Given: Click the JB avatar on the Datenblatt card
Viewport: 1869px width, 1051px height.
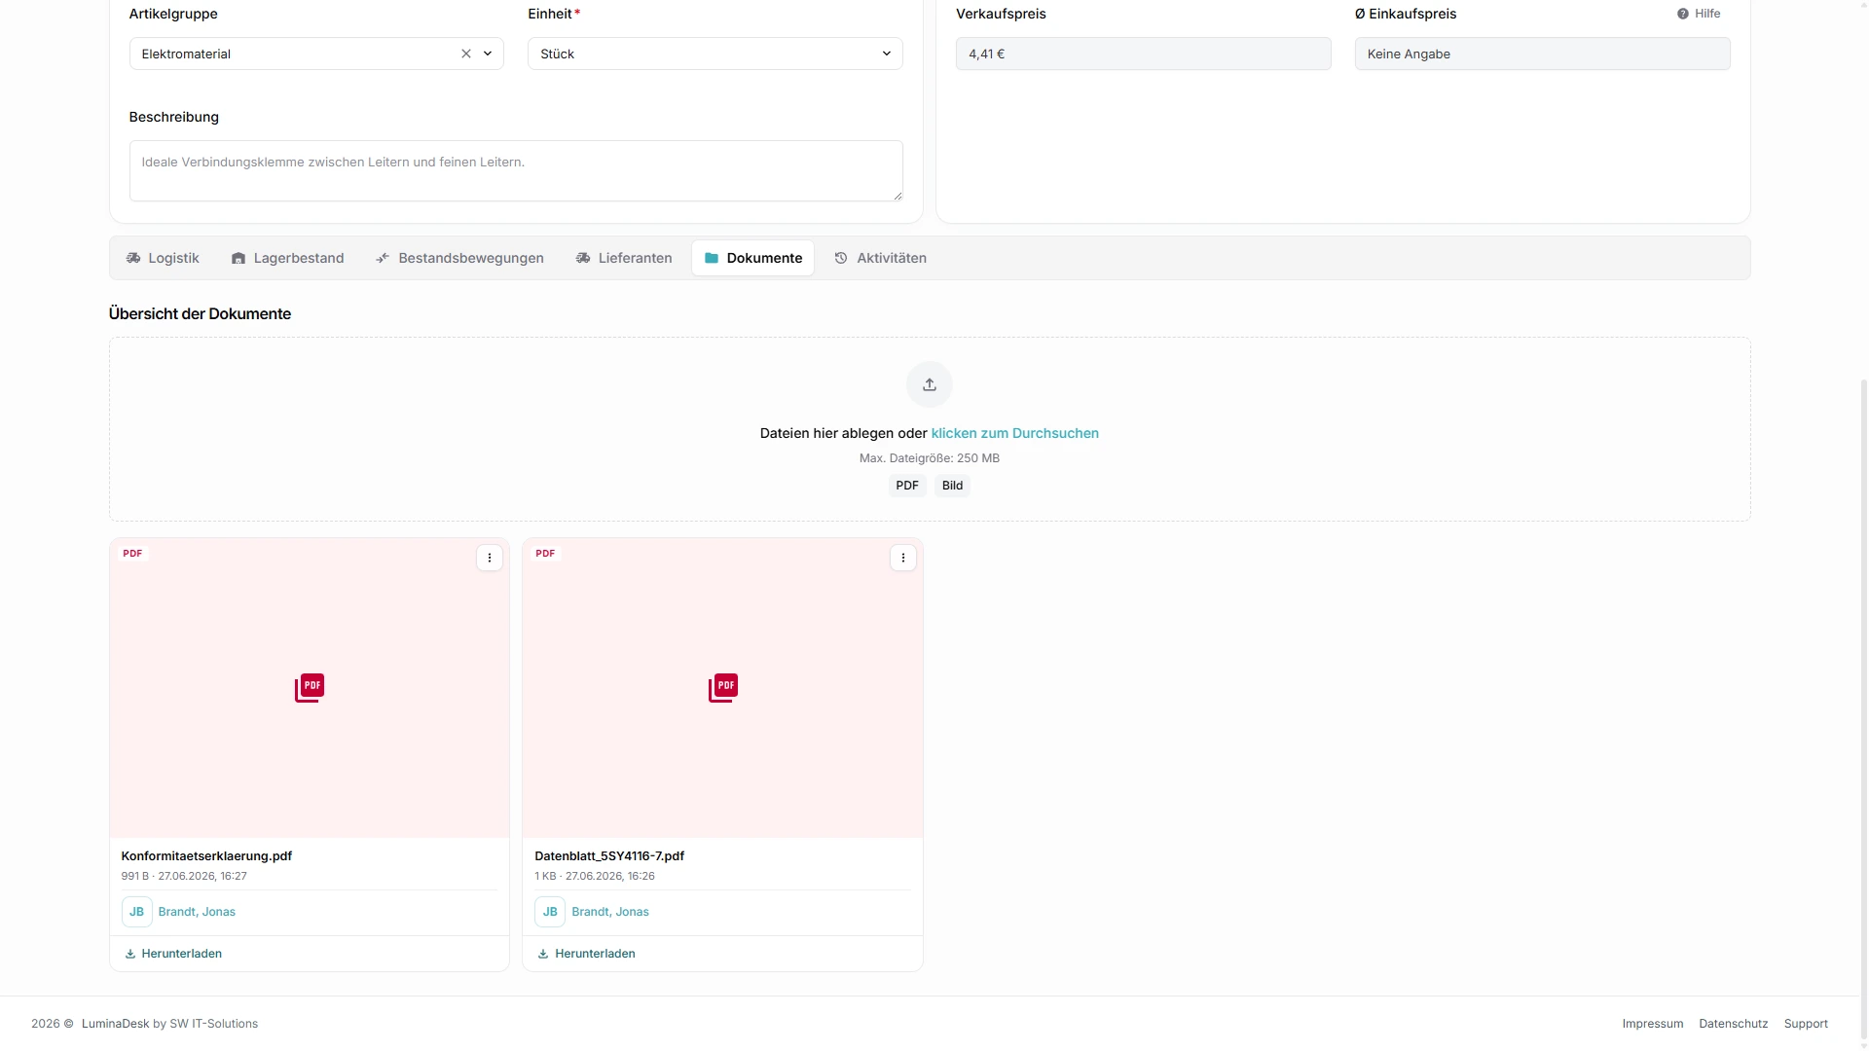Looking at the screenshot, I should [550, 912].
